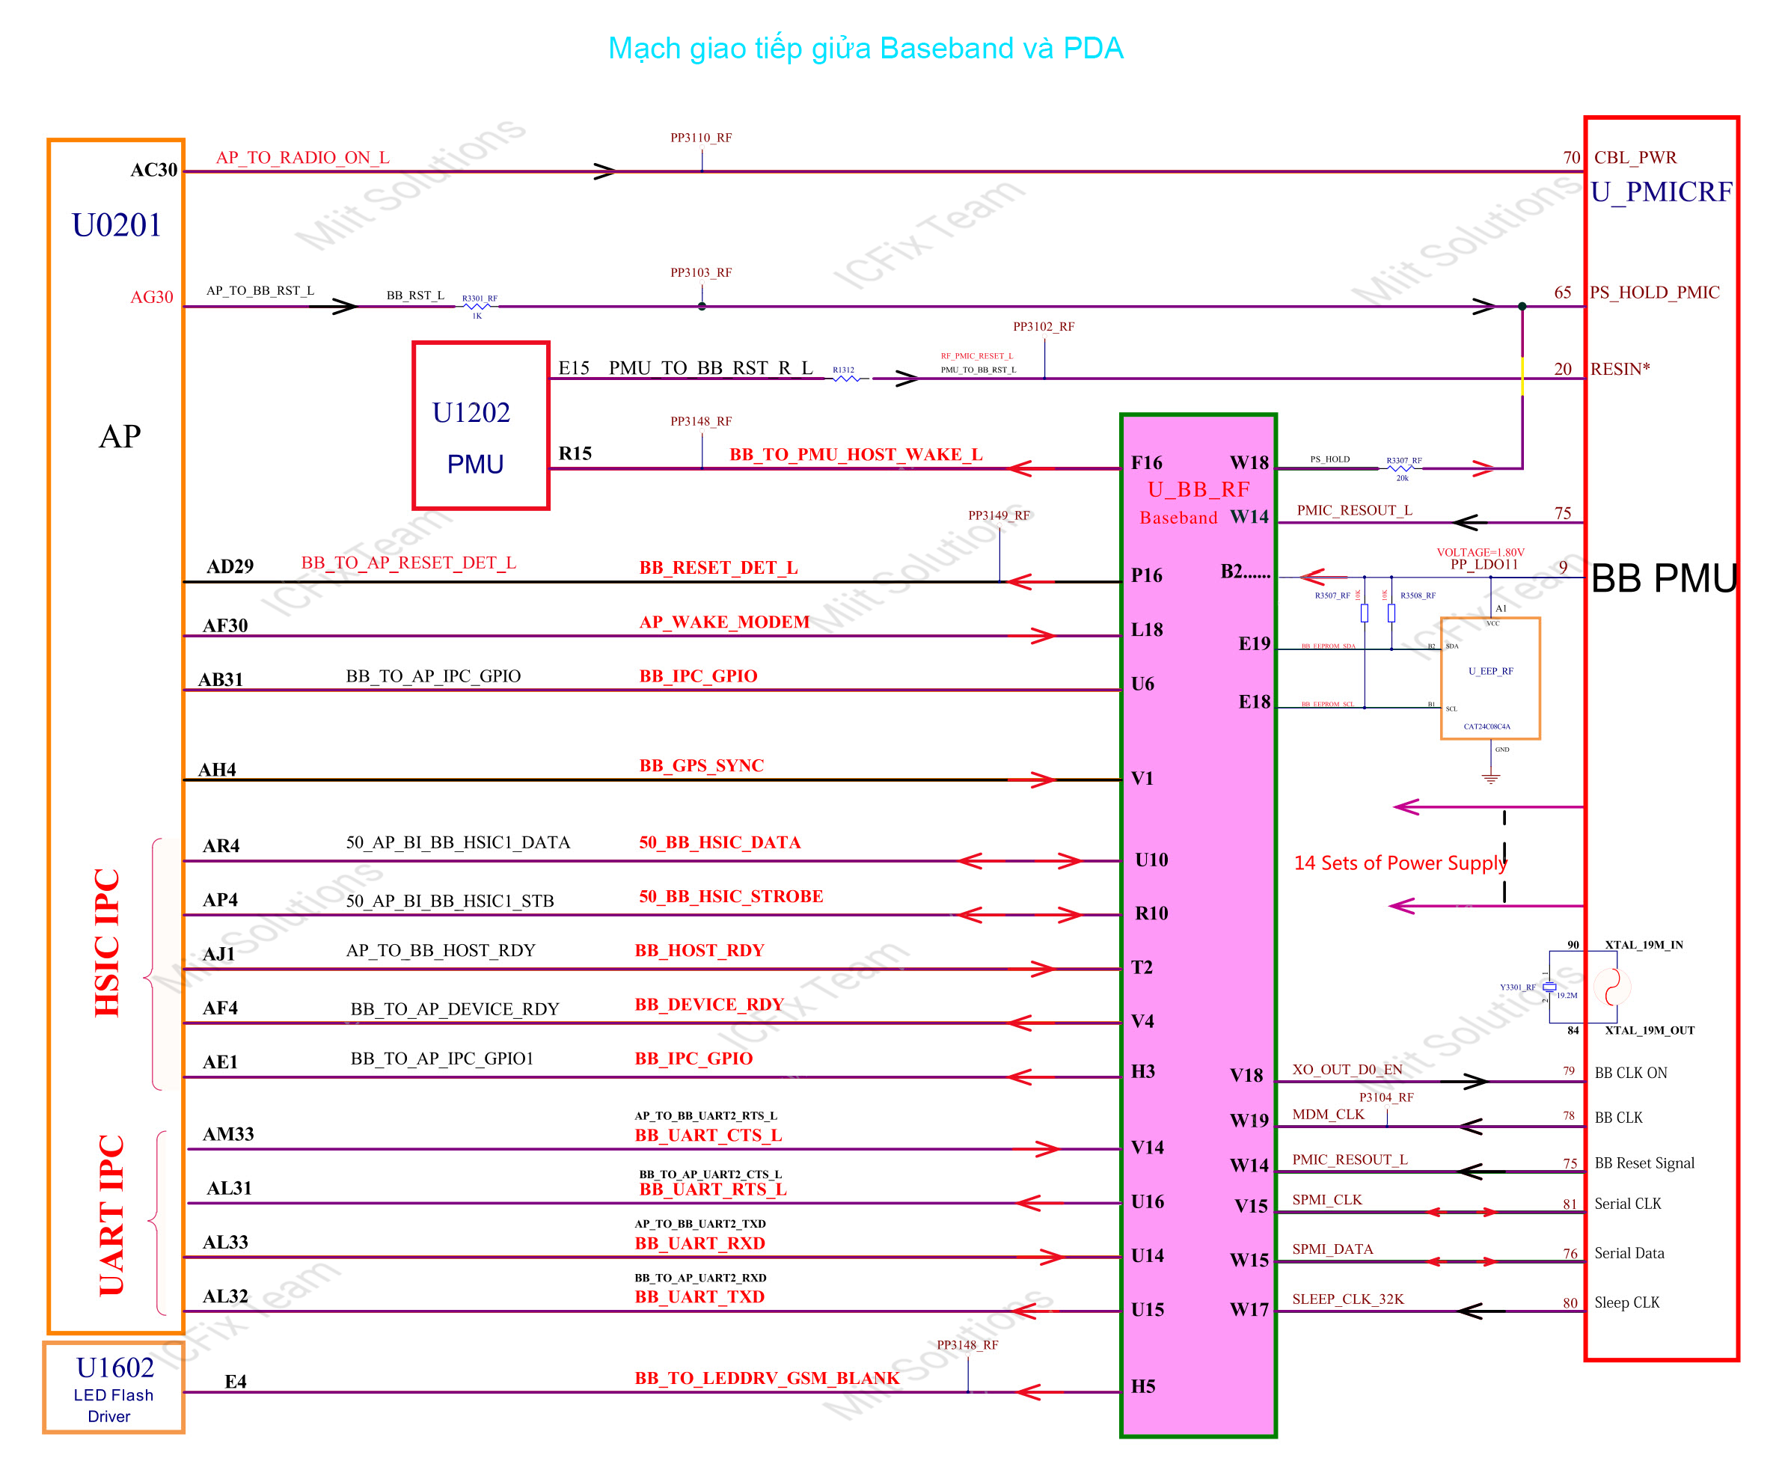Click the R1312 resistor symbol

coord(846,379)
